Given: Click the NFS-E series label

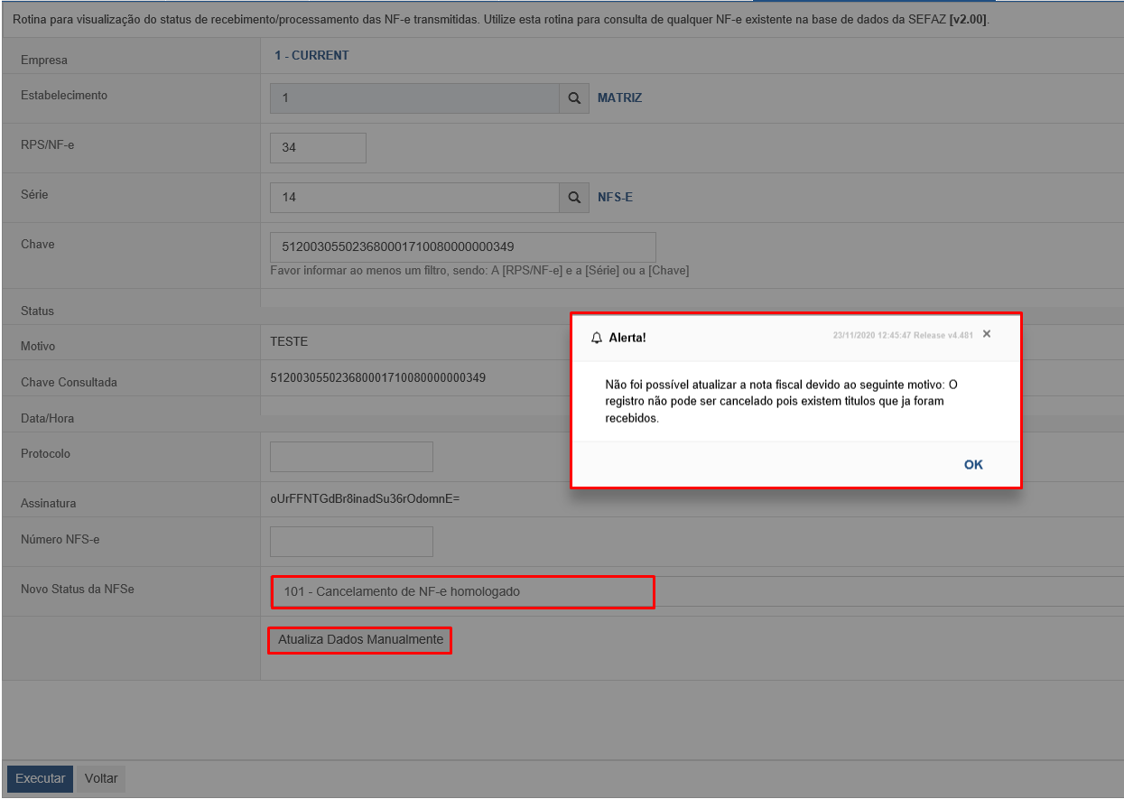Looking at the screenshot, I should click(615, 197).
